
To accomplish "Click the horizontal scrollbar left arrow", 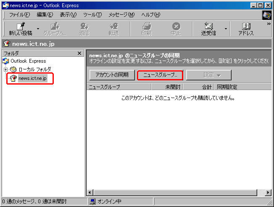I will [x=90, y=193].
